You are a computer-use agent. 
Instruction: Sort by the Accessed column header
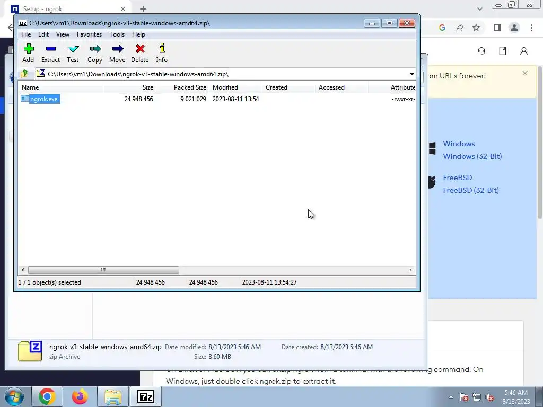tap(342, 87)
